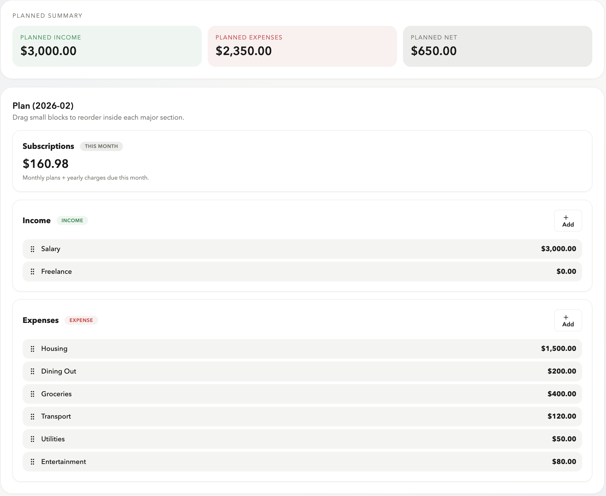Select the Planned Net card showing $650.00
This screenshot has width=606, height=496.
pyautogui.click(x=497, y=46)
